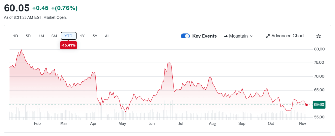Switch to the 1M range
Viewport: 335px width, 136px height.
pos(41,36)
